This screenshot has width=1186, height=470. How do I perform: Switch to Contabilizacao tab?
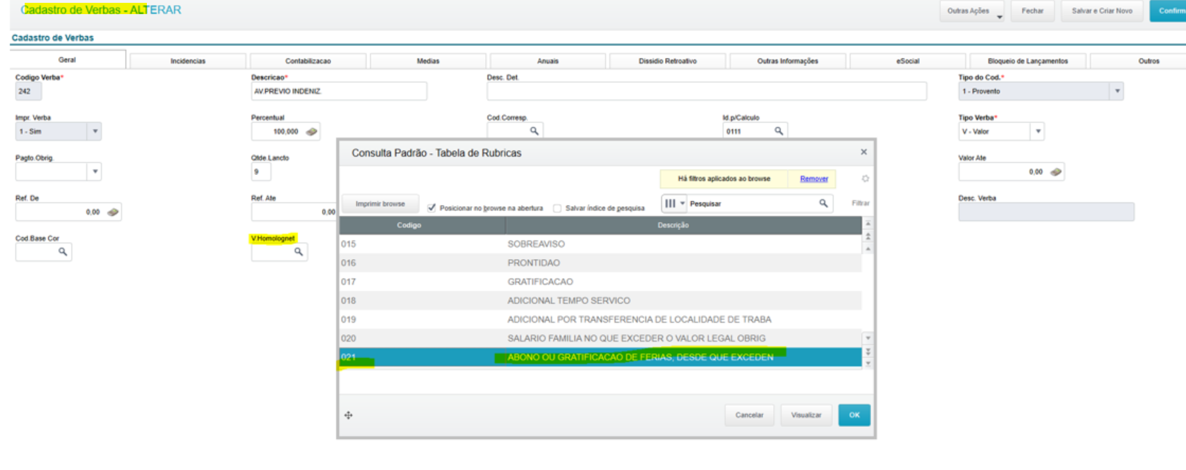coord(308,61)
